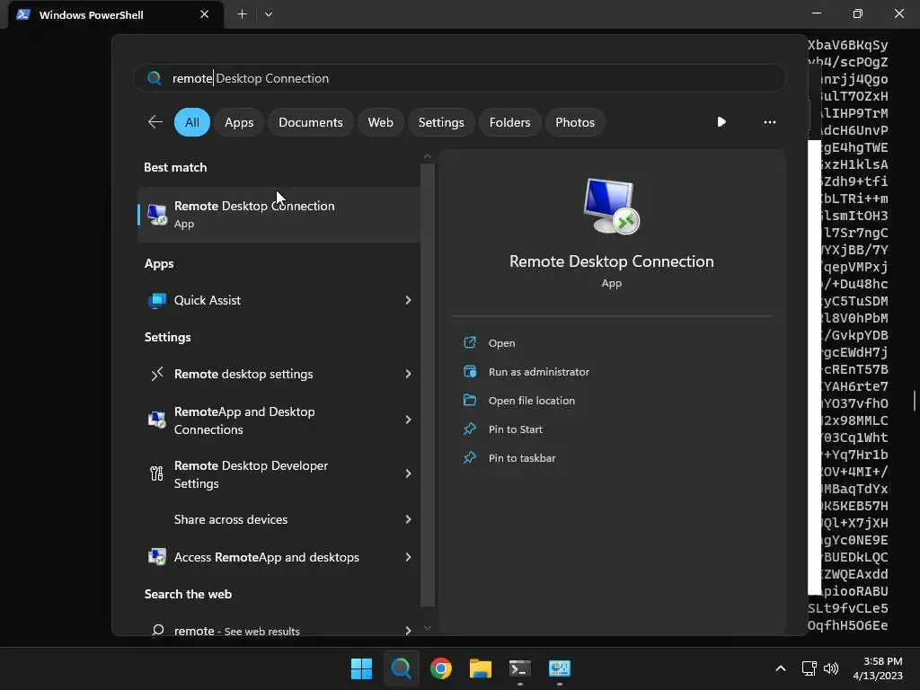
Task: Click the results list scrollbar down arrow
Action: pyautogui.click(x=427, y=628)
